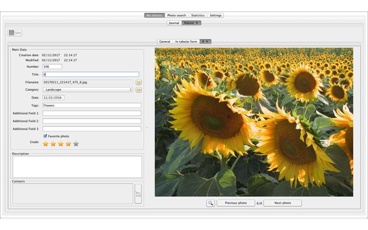Click Additional Field 1 input

92,113
